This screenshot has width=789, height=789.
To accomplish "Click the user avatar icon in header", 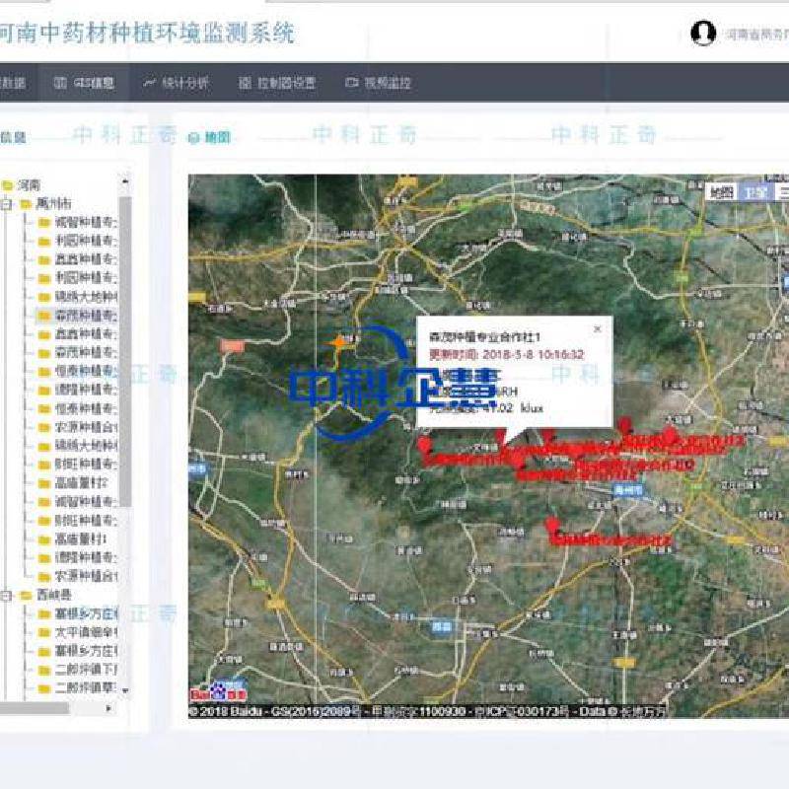I will pyautogui.click(x=702, y=34).
